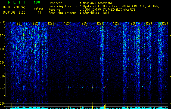The image size is (171, 109).
Task: Click the 1227 time marker
Action: pos(116,23)
